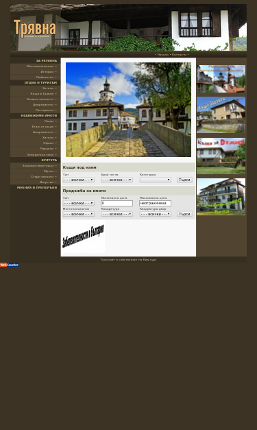The width and height of the screenshot is (257, 430).
Task: Open Местоположение dropdown in property sale
Action: click(x=79, y=214)
